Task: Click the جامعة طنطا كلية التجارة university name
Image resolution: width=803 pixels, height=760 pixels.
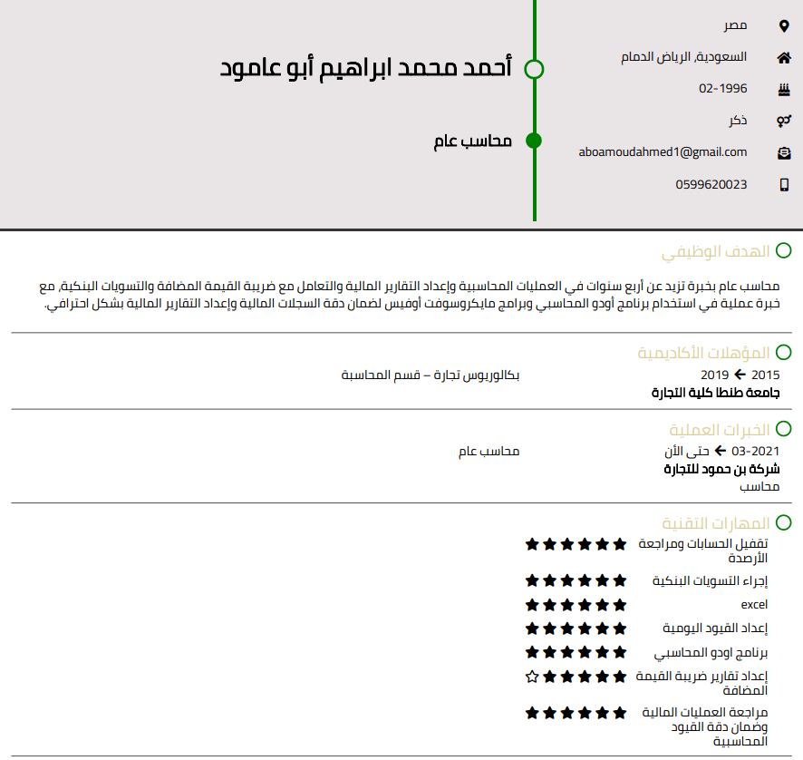Action: (x=715, y=393)
